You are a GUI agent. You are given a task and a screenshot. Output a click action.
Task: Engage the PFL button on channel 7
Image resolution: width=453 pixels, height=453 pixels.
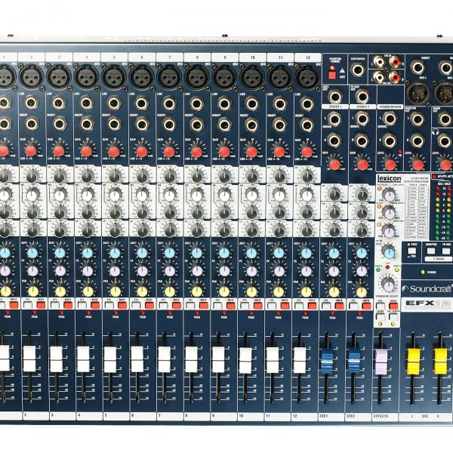coord(164,305)
